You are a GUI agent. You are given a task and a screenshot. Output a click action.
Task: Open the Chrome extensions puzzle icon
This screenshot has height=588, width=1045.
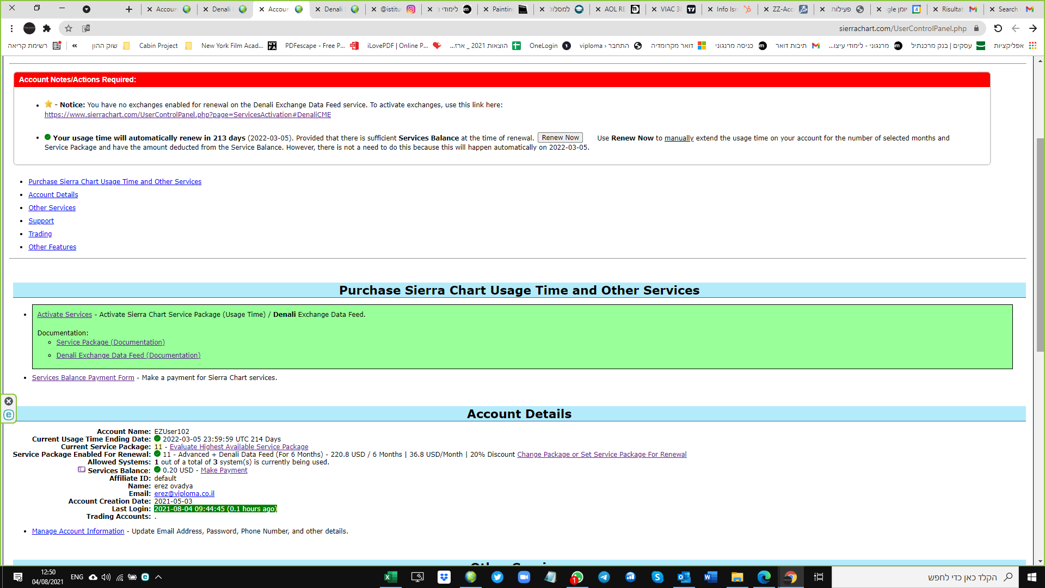pyautogui.click(x=47, y=28)
